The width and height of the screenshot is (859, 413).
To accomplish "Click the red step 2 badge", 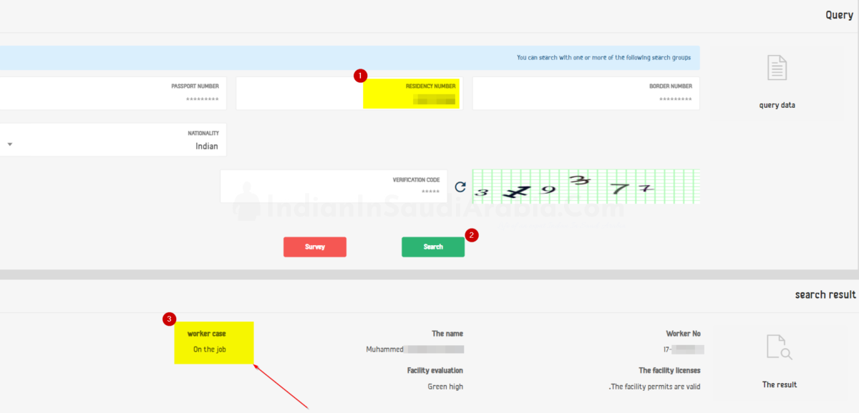I will pyautogui.click(x=471, y=234).
